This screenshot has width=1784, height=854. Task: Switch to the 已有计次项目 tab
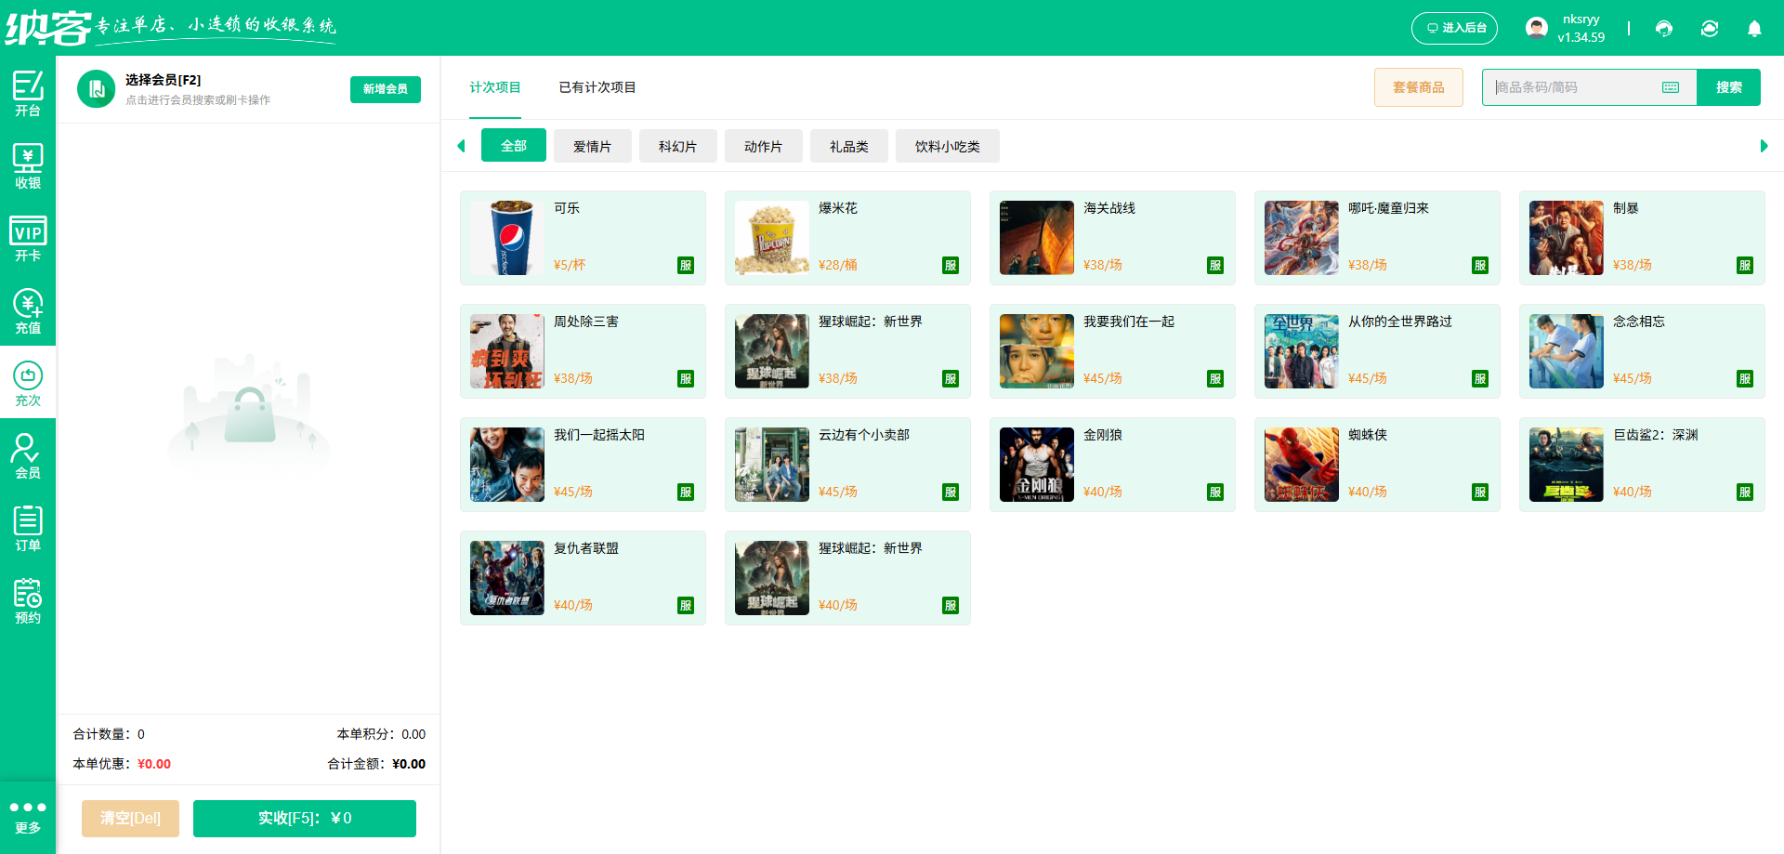pos(597,87)
